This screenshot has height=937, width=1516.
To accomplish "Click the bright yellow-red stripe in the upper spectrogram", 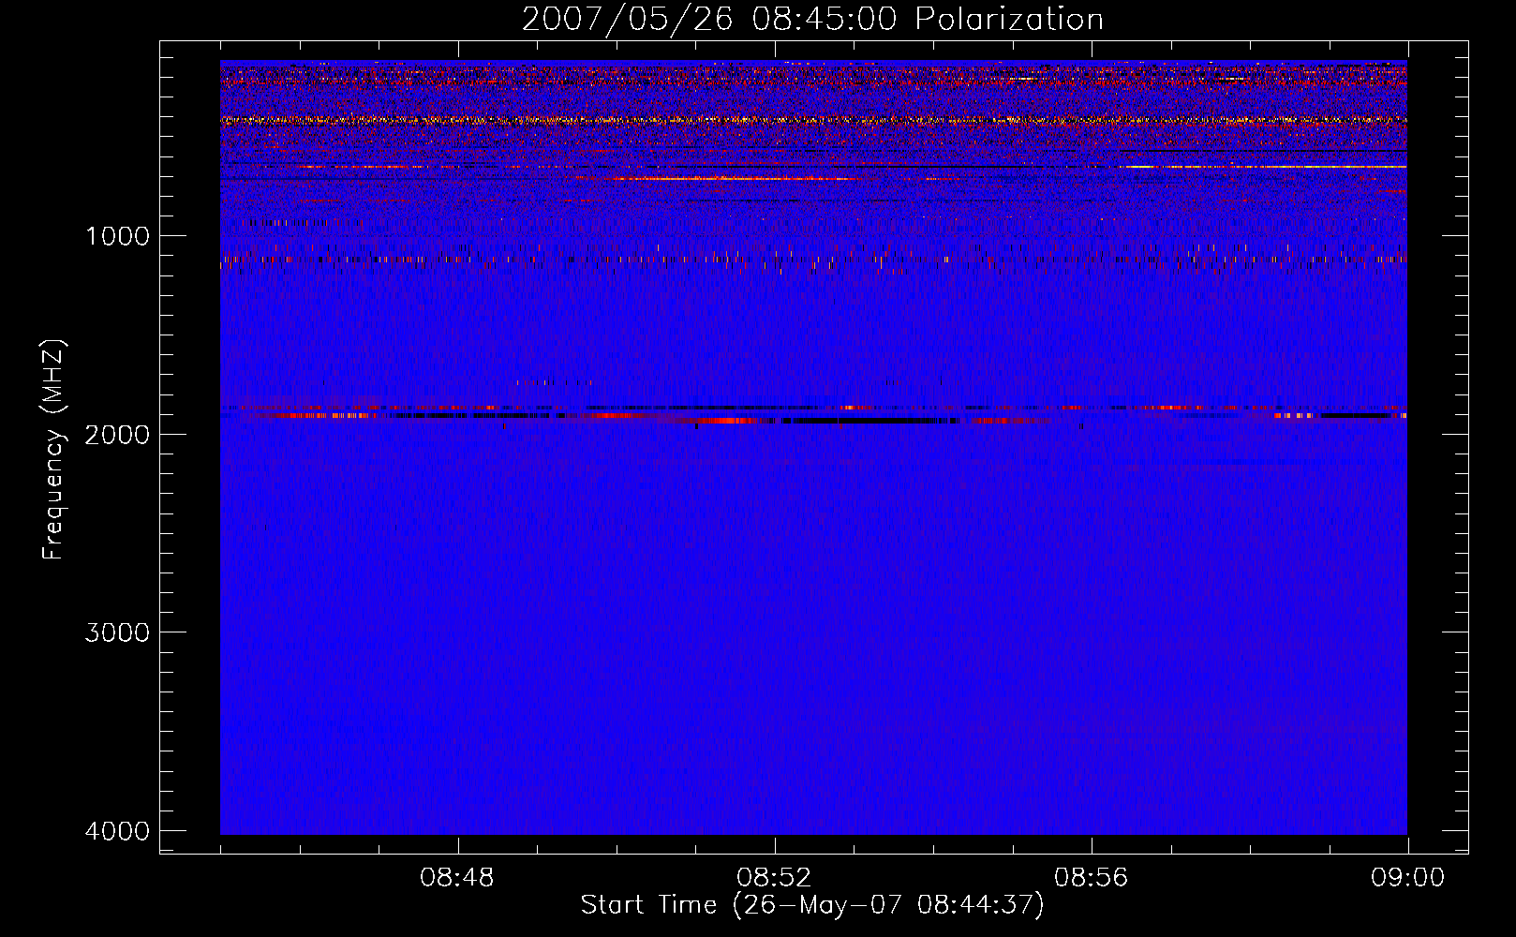I will [813, 120].
